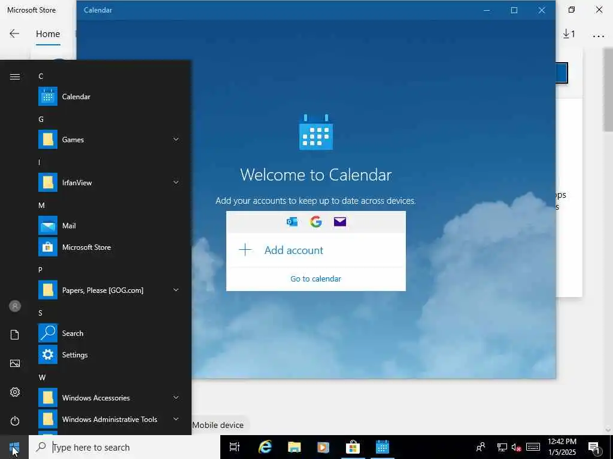The height and width of the screenshot is (459, 613).
Task: Open Settings app in the Start menu list
Action: click(109, 355)
